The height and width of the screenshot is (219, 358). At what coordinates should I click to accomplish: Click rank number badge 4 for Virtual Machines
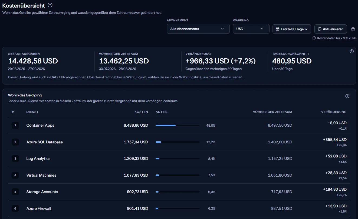click(15, 175)
